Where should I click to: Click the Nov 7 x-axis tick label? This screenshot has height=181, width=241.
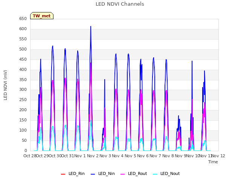155,156
